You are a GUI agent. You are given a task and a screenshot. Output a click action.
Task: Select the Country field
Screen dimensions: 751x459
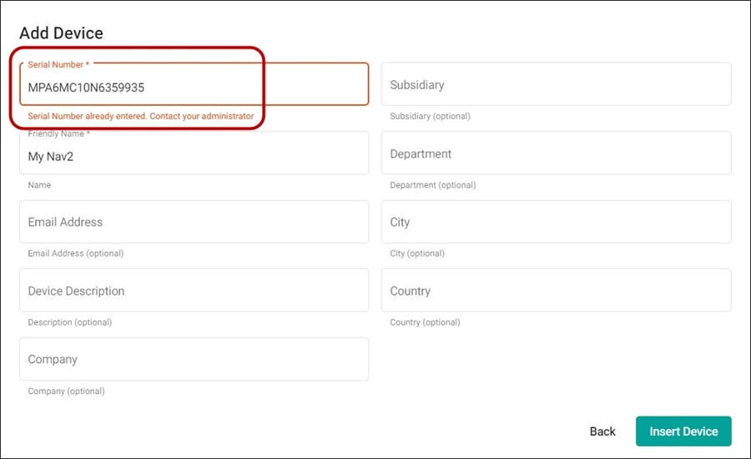point(556,290)
